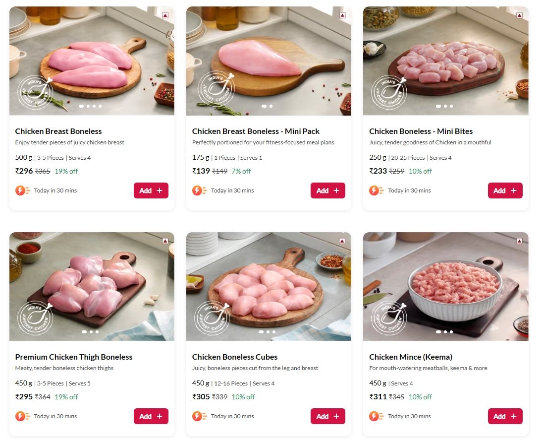The width and height of the screenshot is (543, 443).
Task: Click non-veg indicator on Chicken Boneless Cubes image
Action: click(342, 241)
